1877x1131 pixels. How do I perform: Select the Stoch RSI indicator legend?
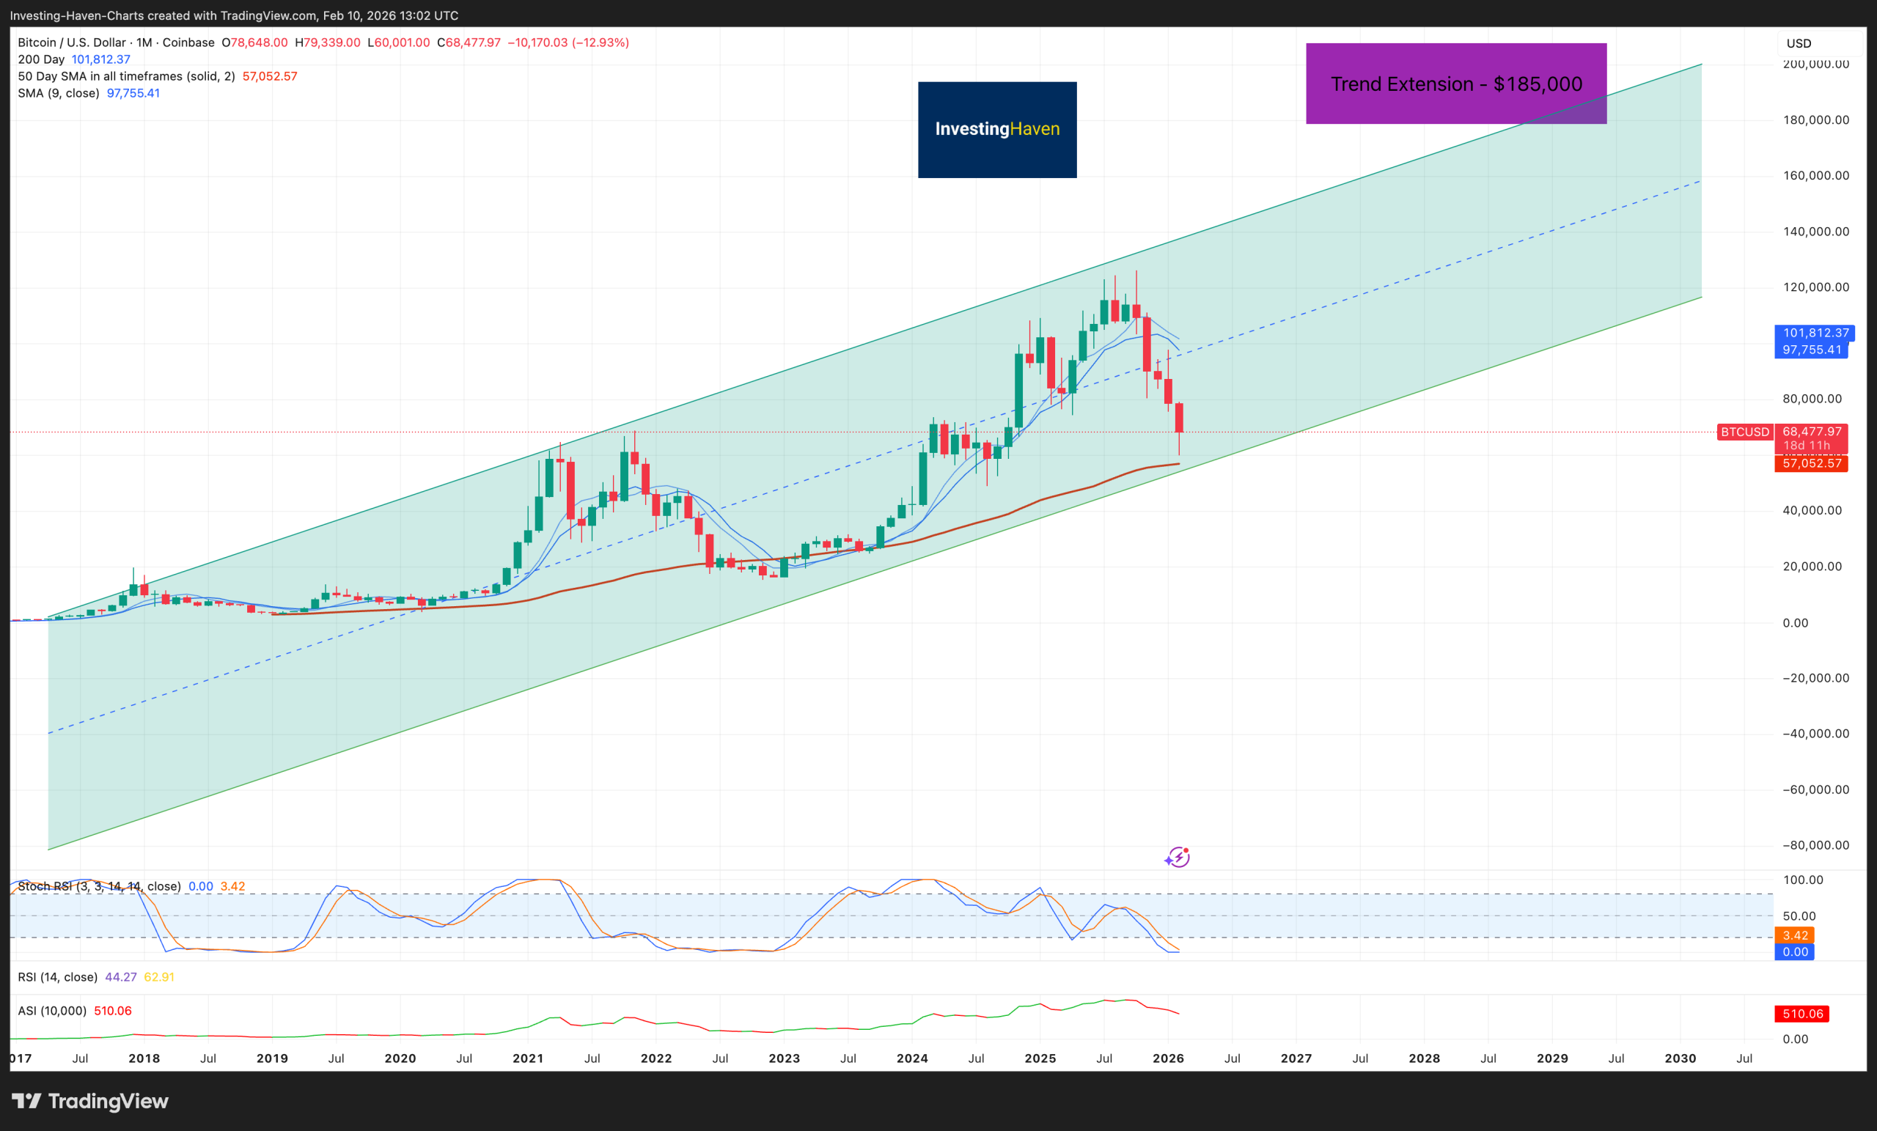(99, 886)
